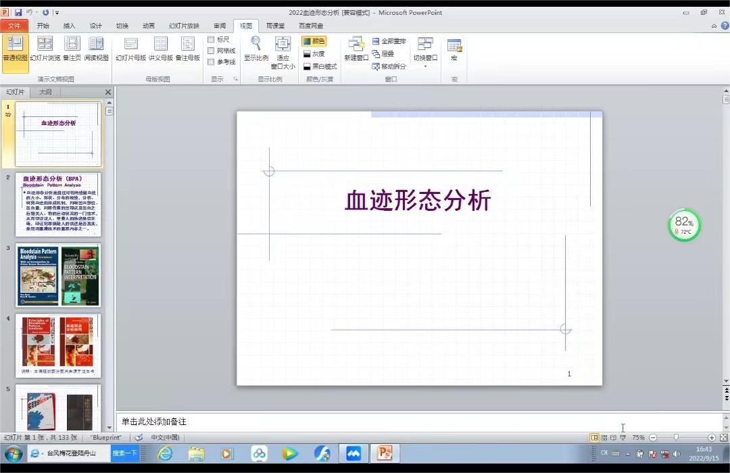Open a New Window (新建窗口)
This screenshot has height=473, width=730.
[x=356, y=49]
